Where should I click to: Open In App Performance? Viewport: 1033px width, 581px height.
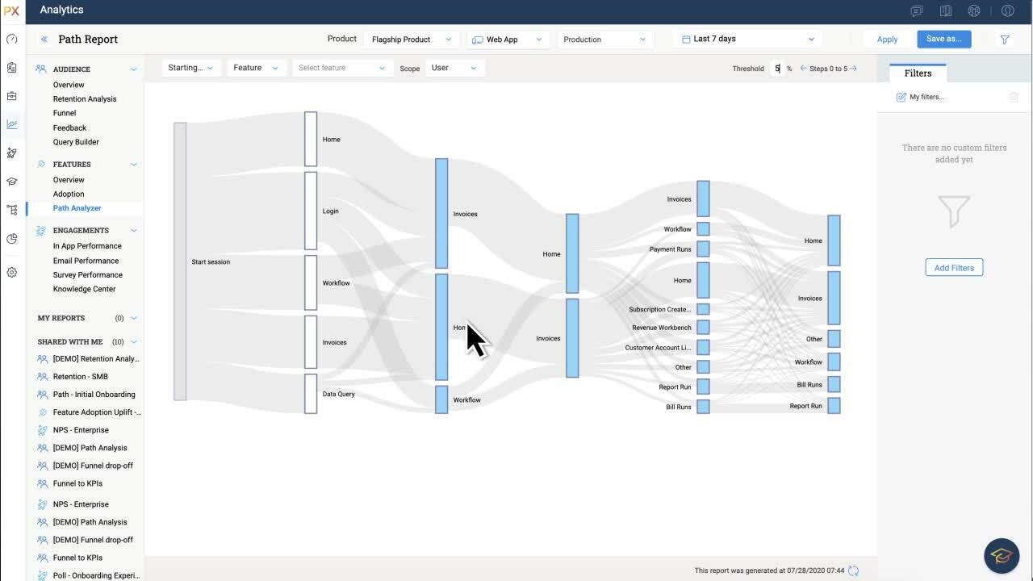pyautogui.click(x=87, y=246)
